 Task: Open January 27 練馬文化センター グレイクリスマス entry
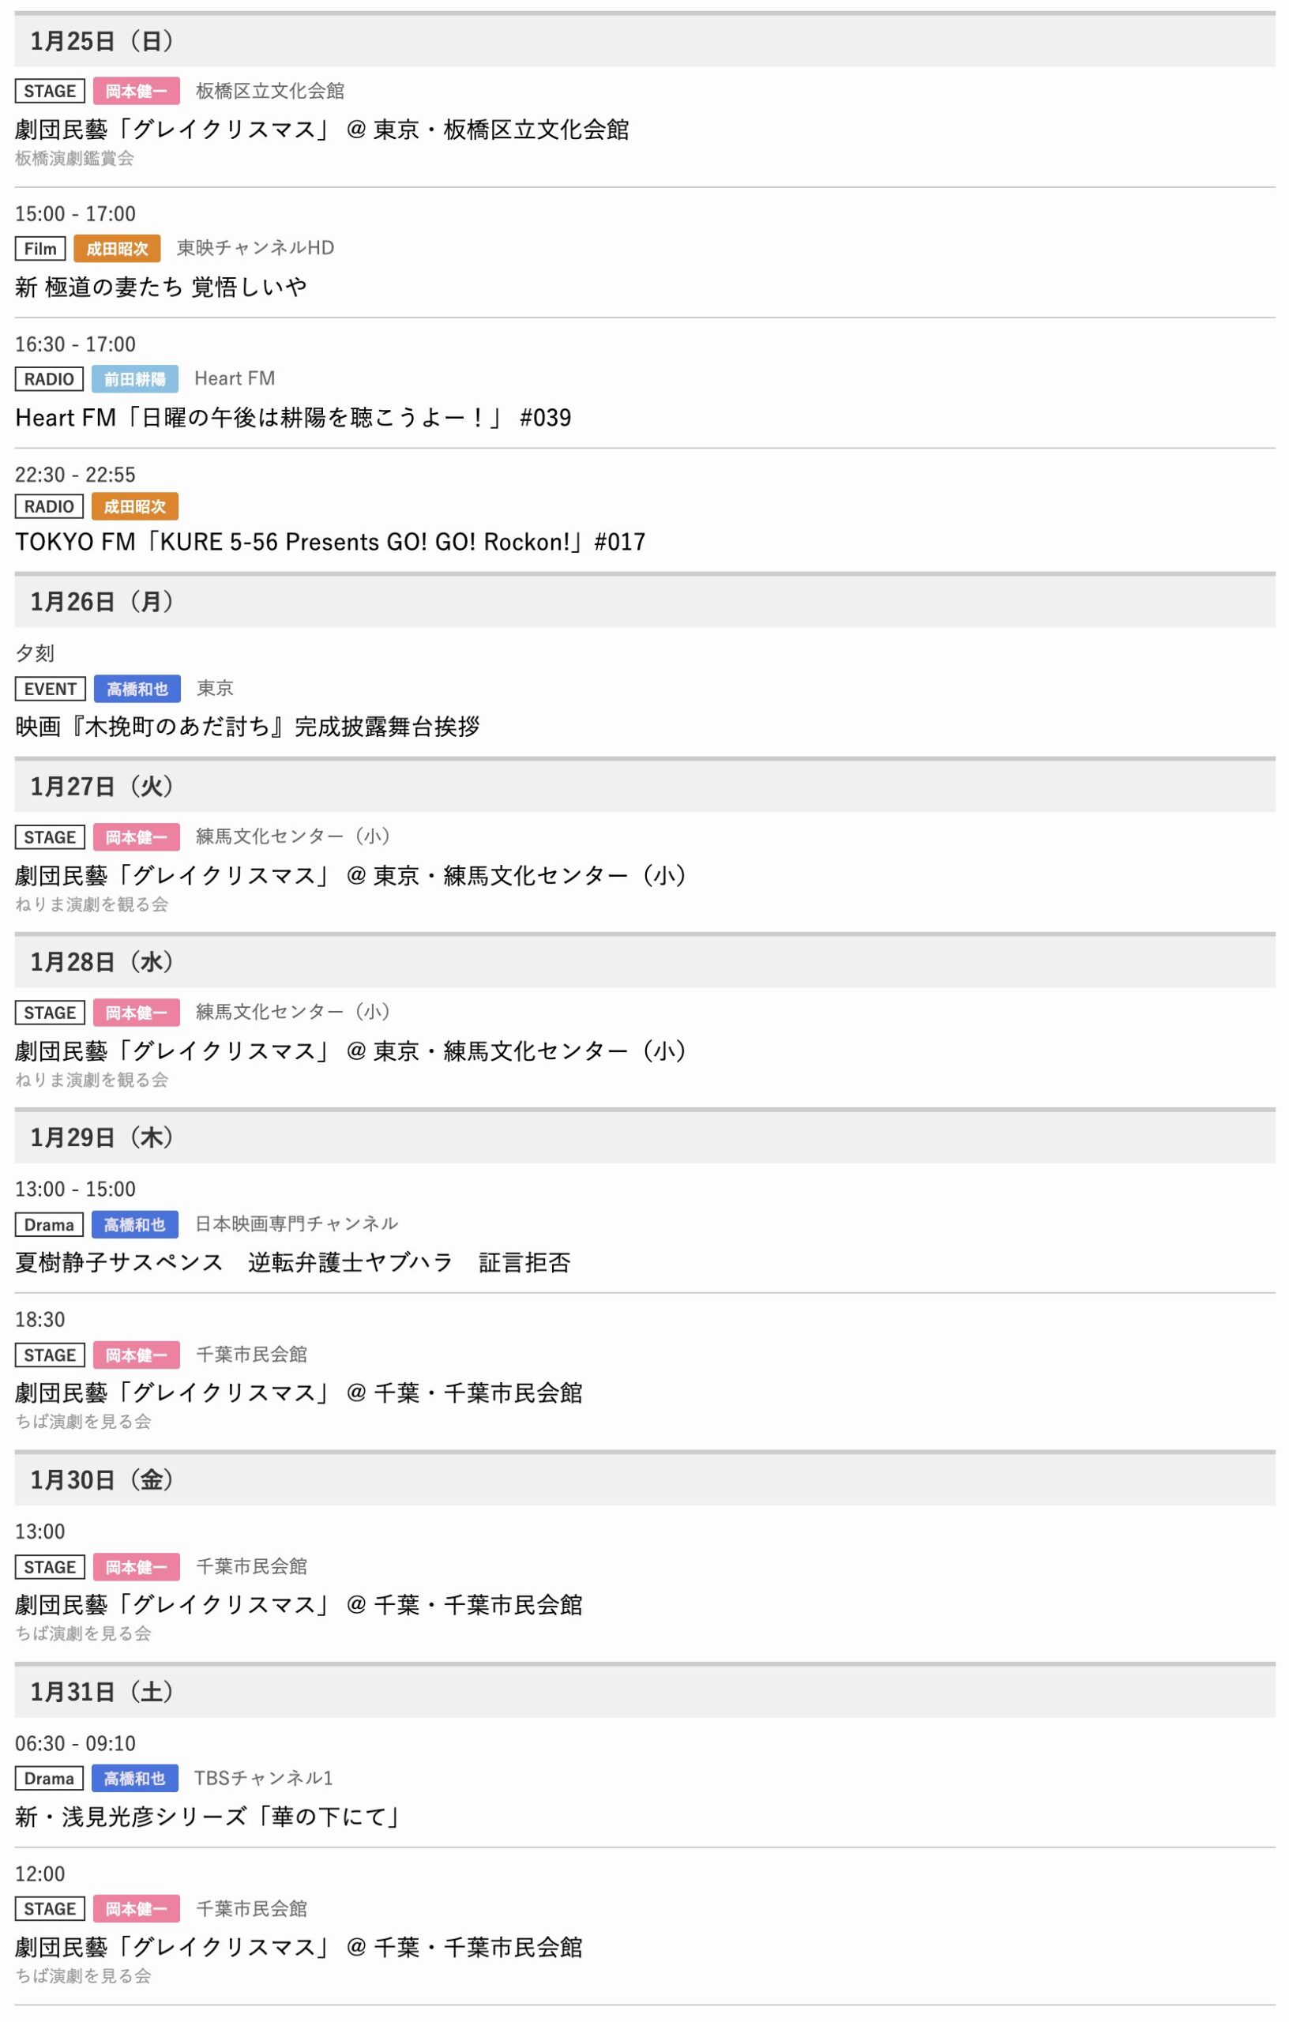click(x=350, y=875)
